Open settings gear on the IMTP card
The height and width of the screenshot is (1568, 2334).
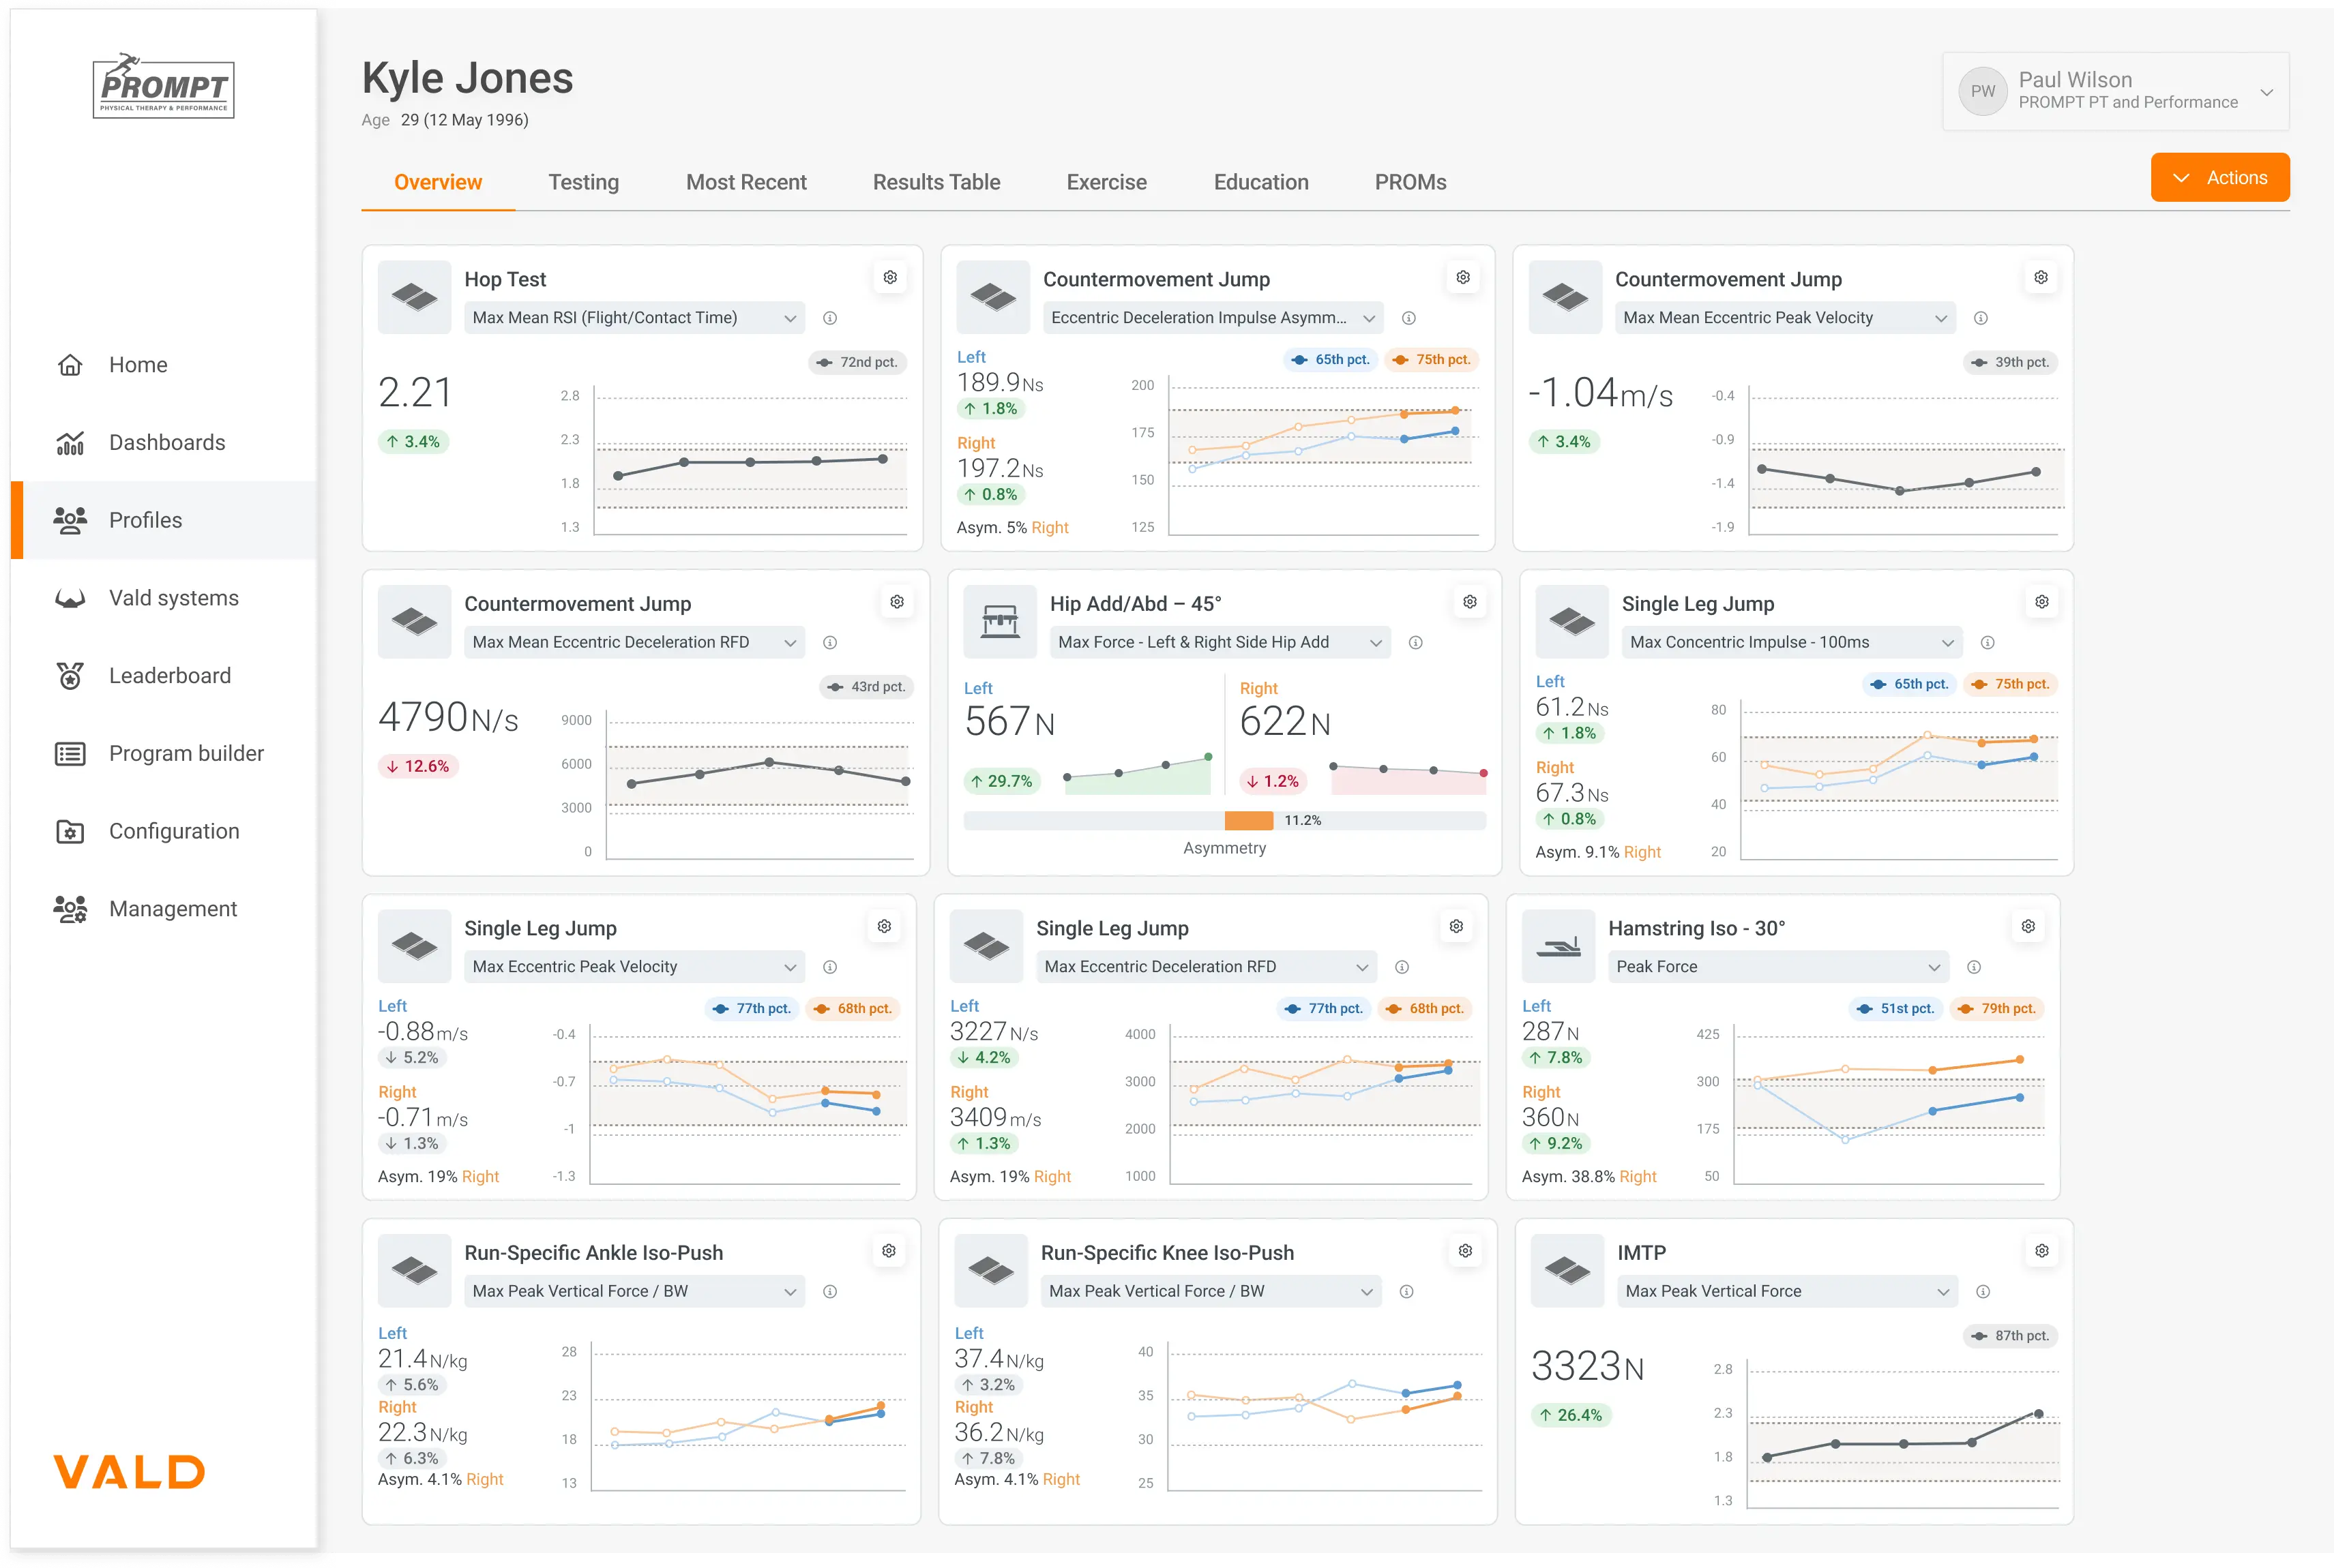pos(2042,1250)
